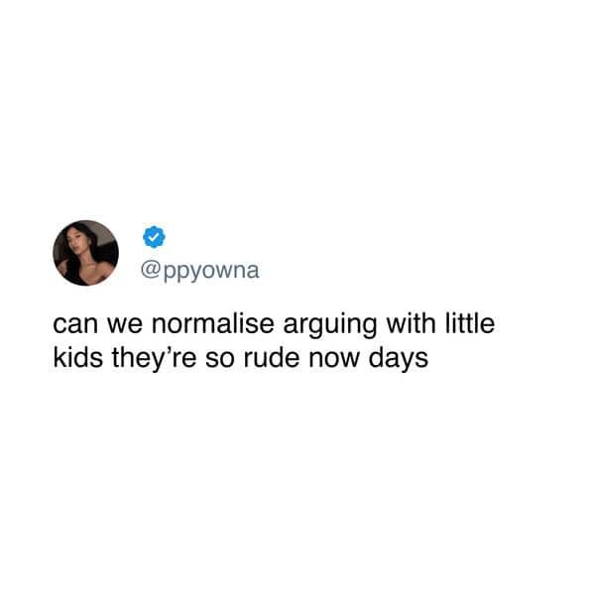594x594 pixels.
Task: Click the word "so" in second line
Action: click(x=220, y=360)
